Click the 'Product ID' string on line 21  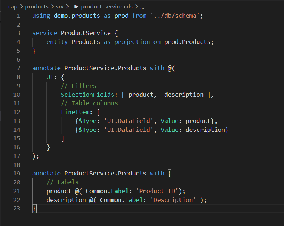[157, 191]
